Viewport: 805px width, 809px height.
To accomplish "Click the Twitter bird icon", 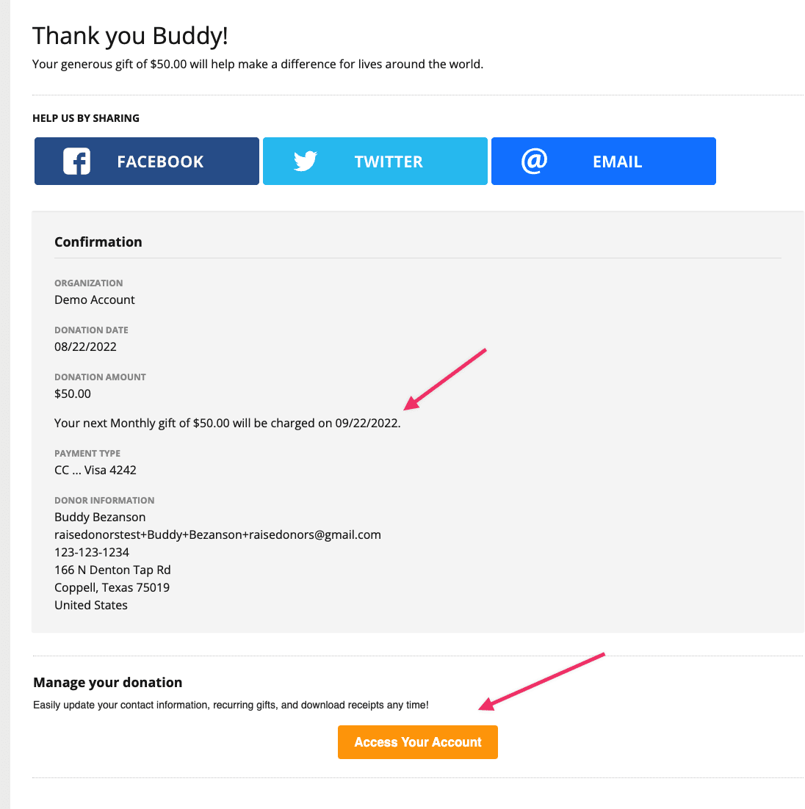I will 305,162.
